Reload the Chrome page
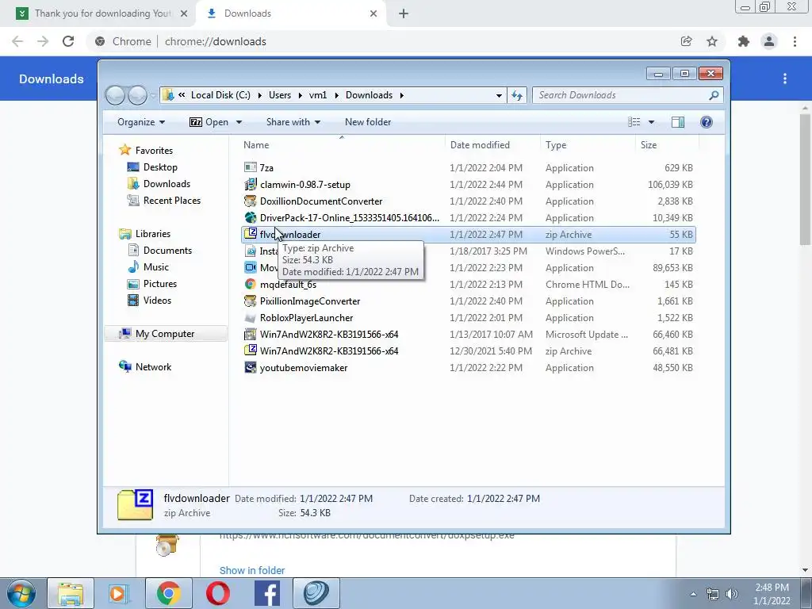 tap(68, 41)
